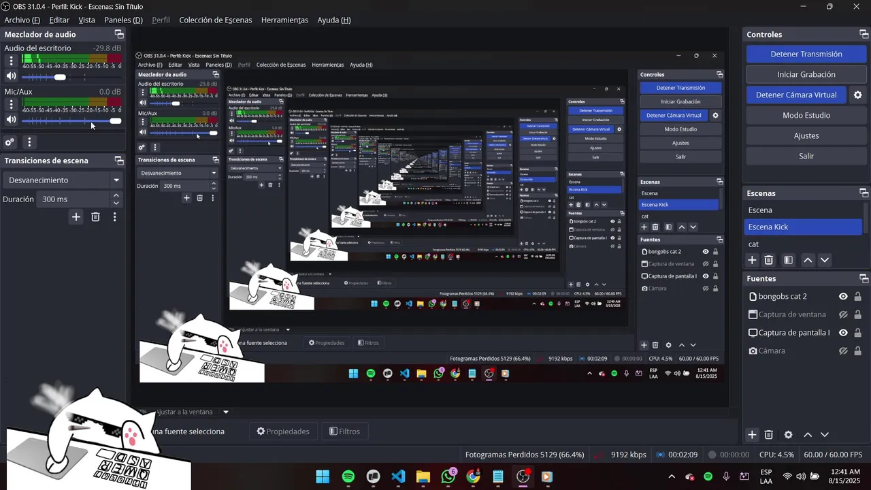871x490 pixels.
Task: Undock the Mezclador de audio panel
Action: click(x=119, y=34)
